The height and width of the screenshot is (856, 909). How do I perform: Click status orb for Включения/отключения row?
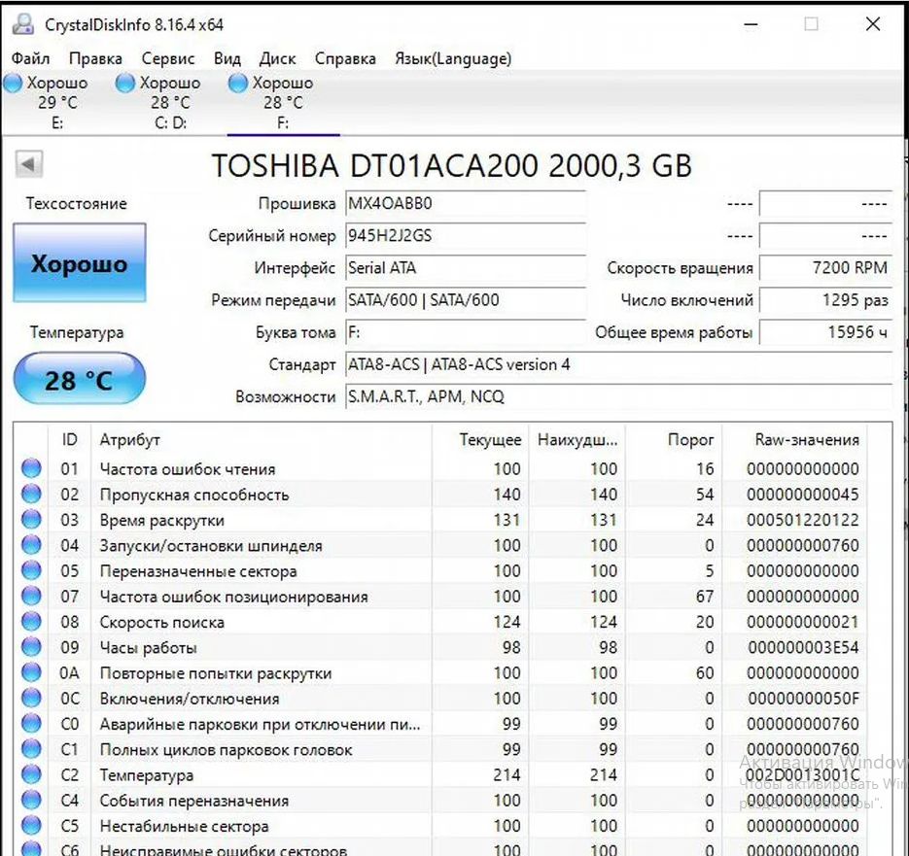click(31, 698)
